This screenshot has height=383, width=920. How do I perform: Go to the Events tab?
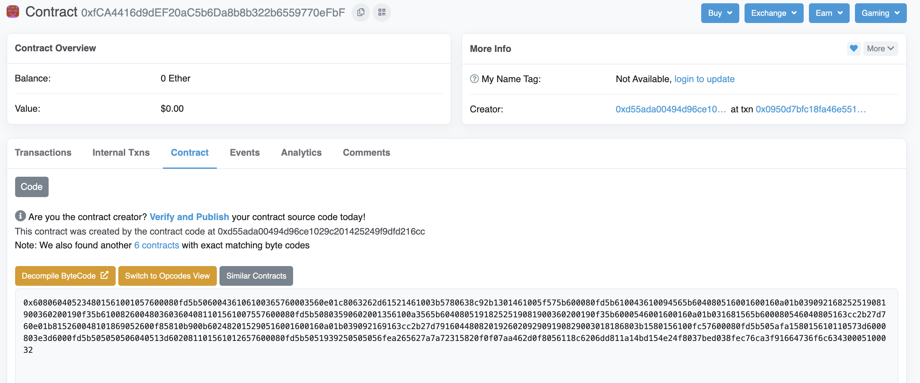[x=245, y=152]
